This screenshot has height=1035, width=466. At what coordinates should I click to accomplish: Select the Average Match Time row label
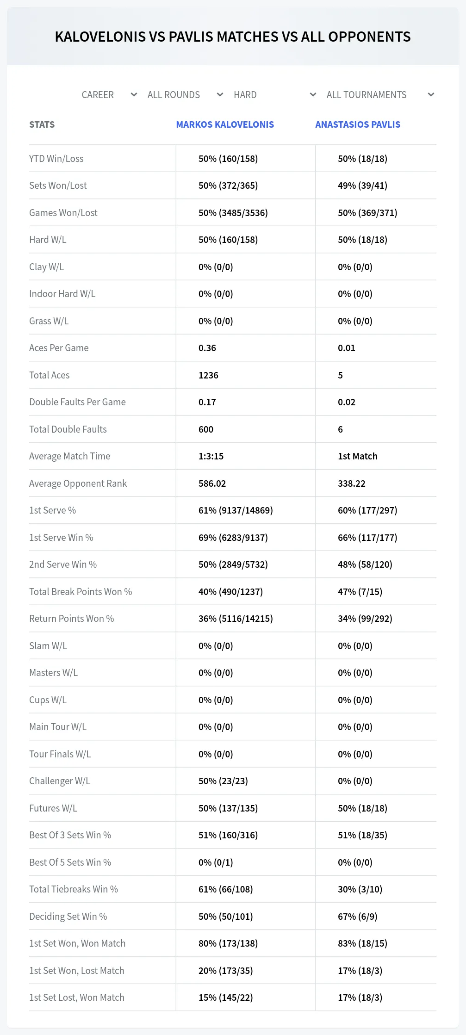click(70, 456)
